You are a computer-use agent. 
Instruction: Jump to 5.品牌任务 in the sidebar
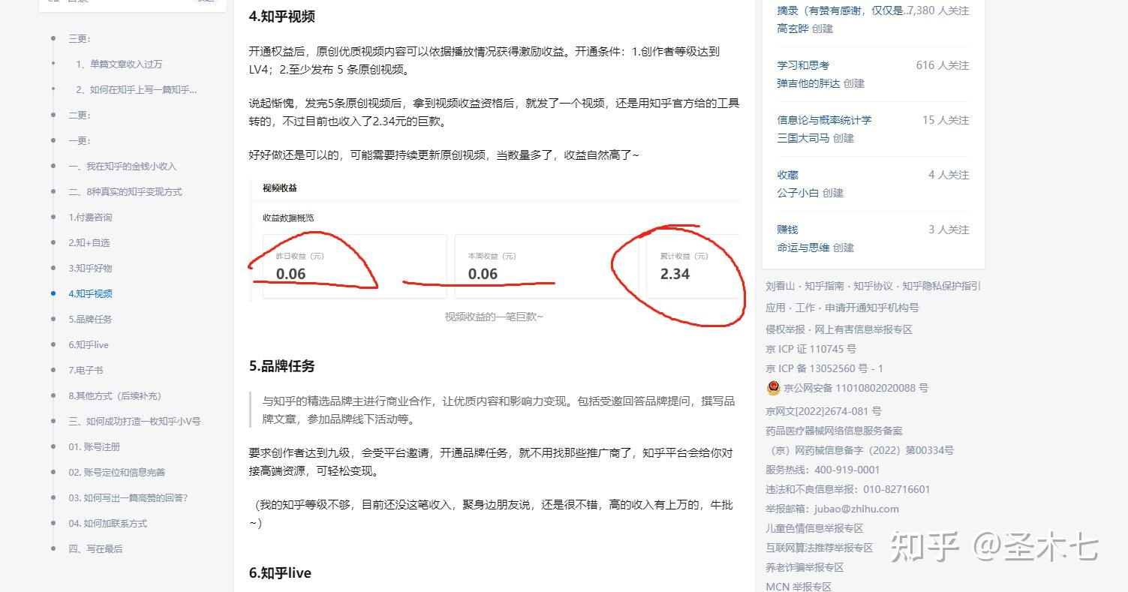(90, 319)
